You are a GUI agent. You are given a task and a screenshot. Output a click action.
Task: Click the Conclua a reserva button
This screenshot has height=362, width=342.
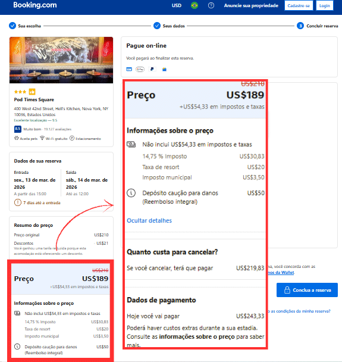(307, 290)
